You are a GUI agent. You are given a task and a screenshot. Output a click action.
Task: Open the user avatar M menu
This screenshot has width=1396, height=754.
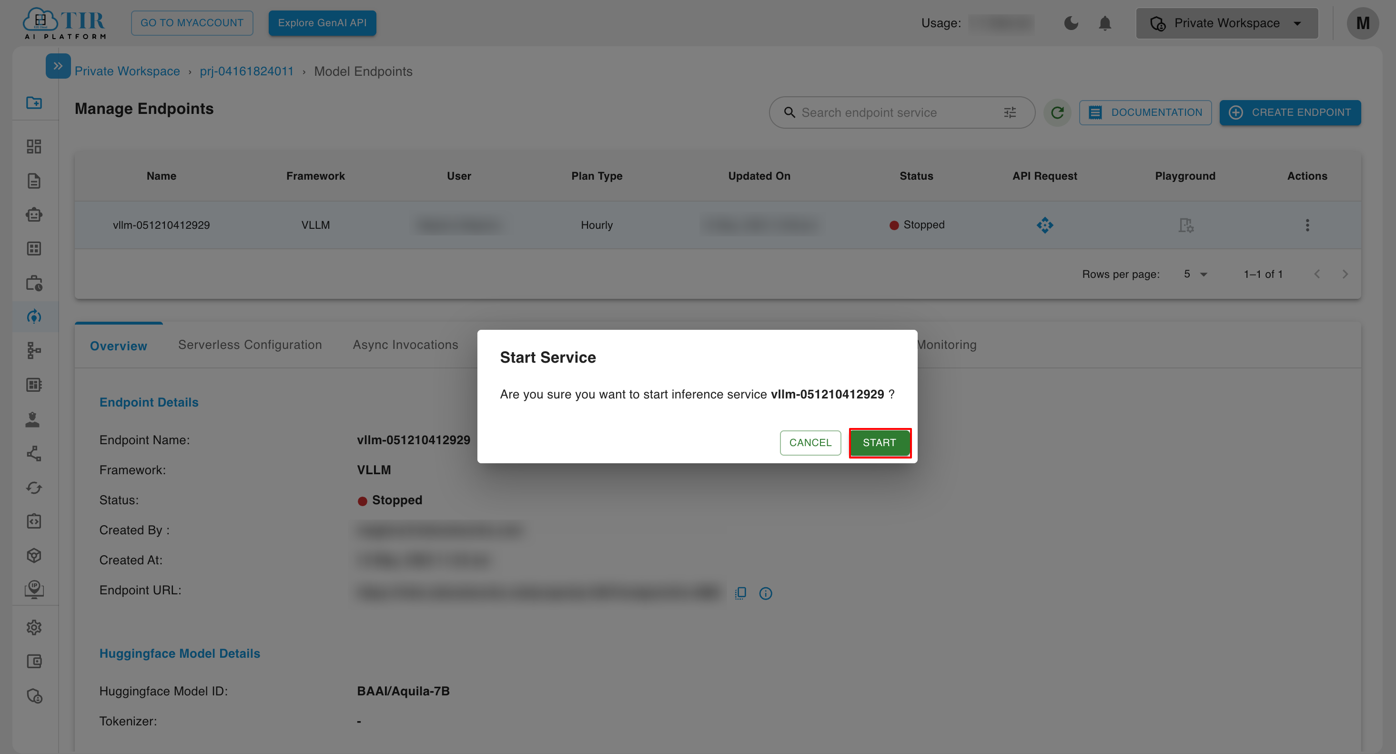(1362, 23)
